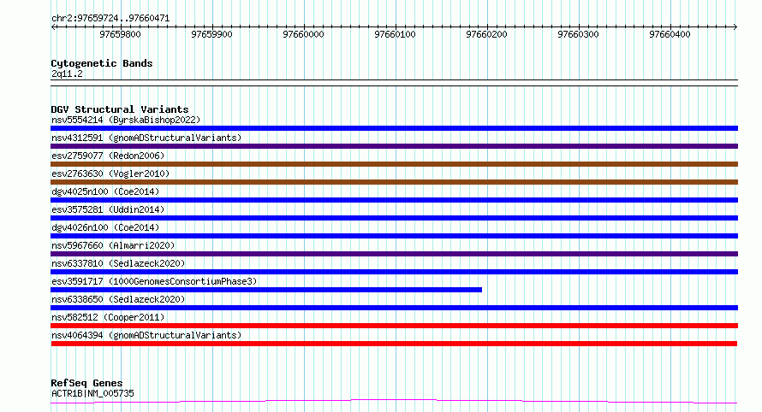762x412 pixels.
Task: Click dgv4026n100 (Coe2014) label
Action: [105, 227]
